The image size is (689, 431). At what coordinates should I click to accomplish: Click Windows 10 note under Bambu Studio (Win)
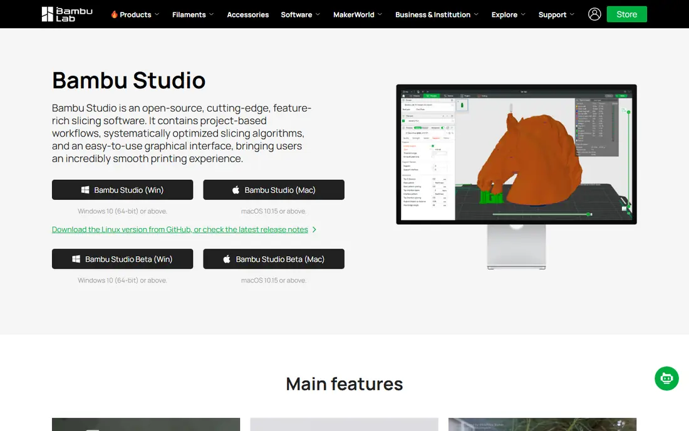[122, 211]
